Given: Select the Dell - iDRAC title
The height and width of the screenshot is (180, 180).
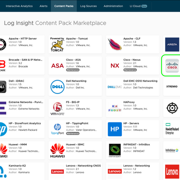Looking at the screenshot, I should point(16,81).
